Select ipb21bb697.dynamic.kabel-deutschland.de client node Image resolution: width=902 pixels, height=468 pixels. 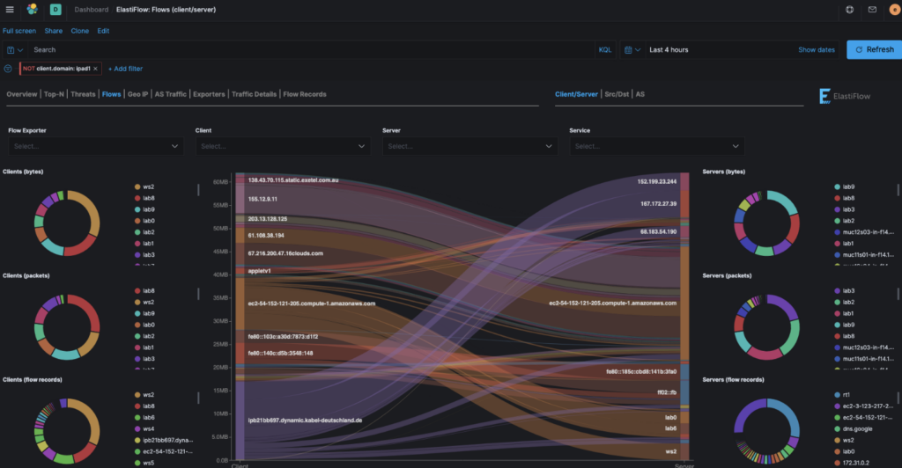coord(305,420)
